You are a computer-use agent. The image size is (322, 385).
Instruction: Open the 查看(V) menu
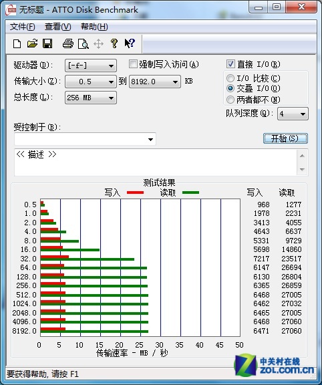[58, 27]
